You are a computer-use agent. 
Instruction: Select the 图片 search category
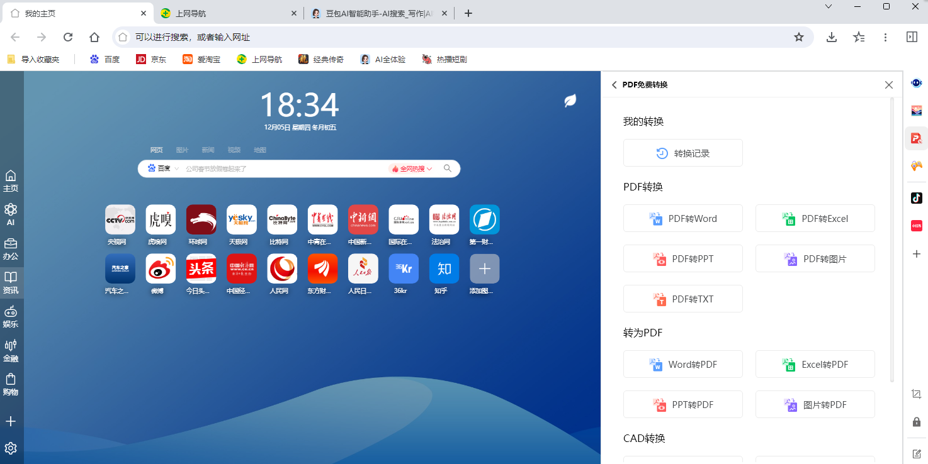[182, 150]
